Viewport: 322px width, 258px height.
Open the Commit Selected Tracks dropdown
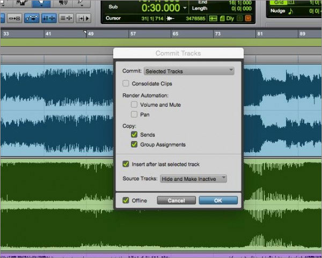189,70
